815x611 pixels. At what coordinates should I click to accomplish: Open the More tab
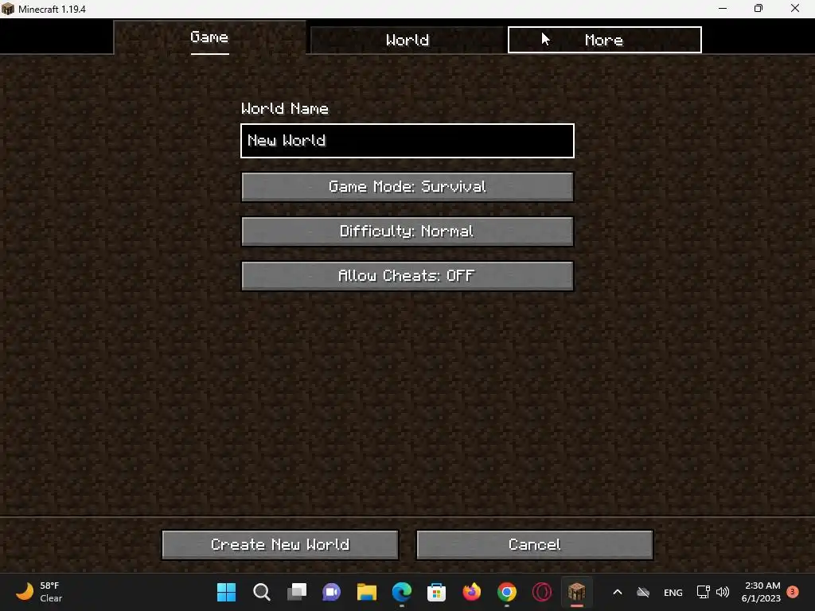[x=605, y=40]
